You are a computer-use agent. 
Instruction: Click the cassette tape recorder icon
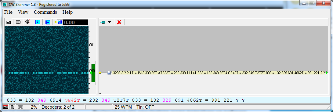click(18, 22)
